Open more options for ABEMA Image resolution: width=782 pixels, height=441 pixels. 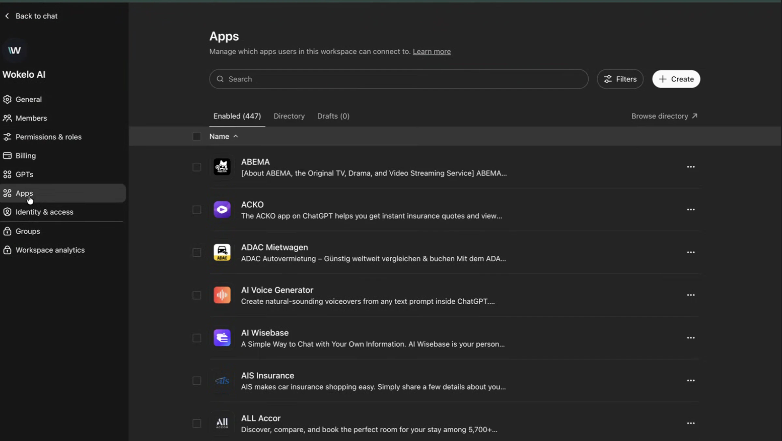[691, 167]
